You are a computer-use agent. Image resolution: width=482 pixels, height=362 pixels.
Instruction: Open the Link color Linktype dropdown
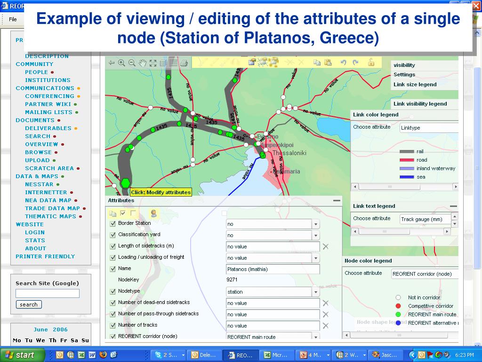point(428,128)
